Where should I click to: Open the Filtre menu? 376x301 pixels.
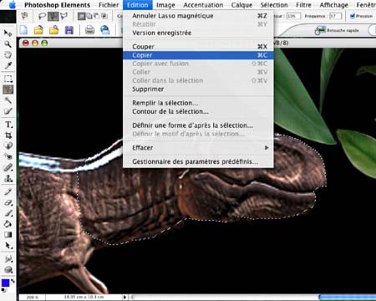[x=303, y=5]
